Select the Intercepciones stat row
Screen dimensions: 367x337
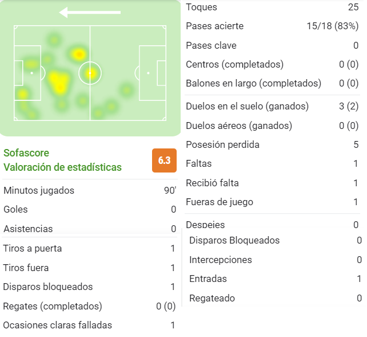tap(276, 260)
